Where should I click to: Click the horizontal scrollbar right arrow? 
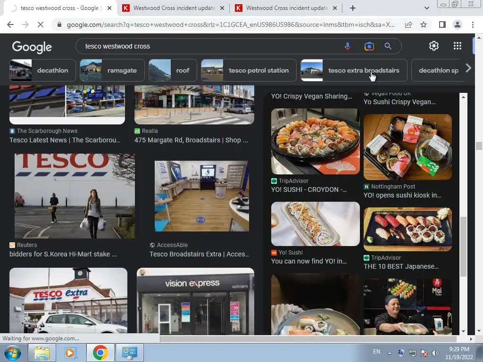(471, 339)
